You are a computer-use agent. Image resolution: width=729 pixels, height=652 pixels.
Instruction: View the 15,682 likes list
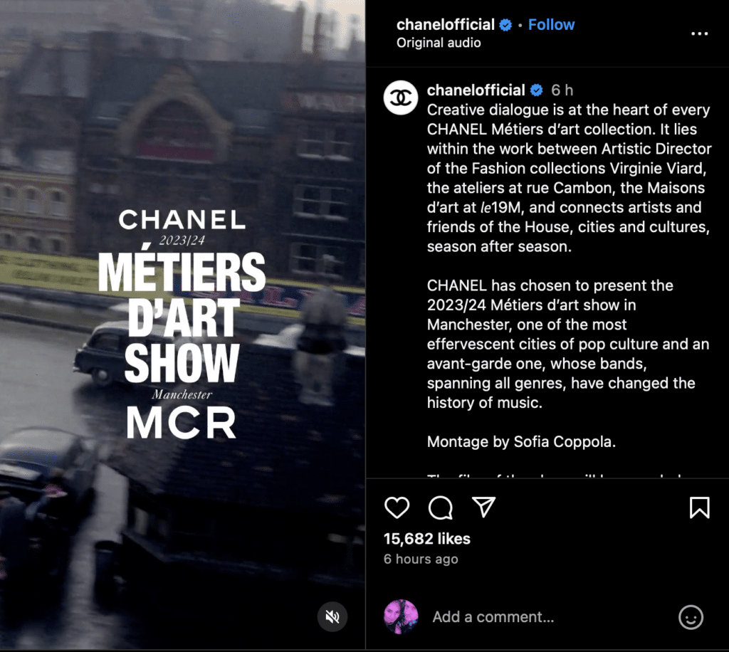(x=427, y=539)
